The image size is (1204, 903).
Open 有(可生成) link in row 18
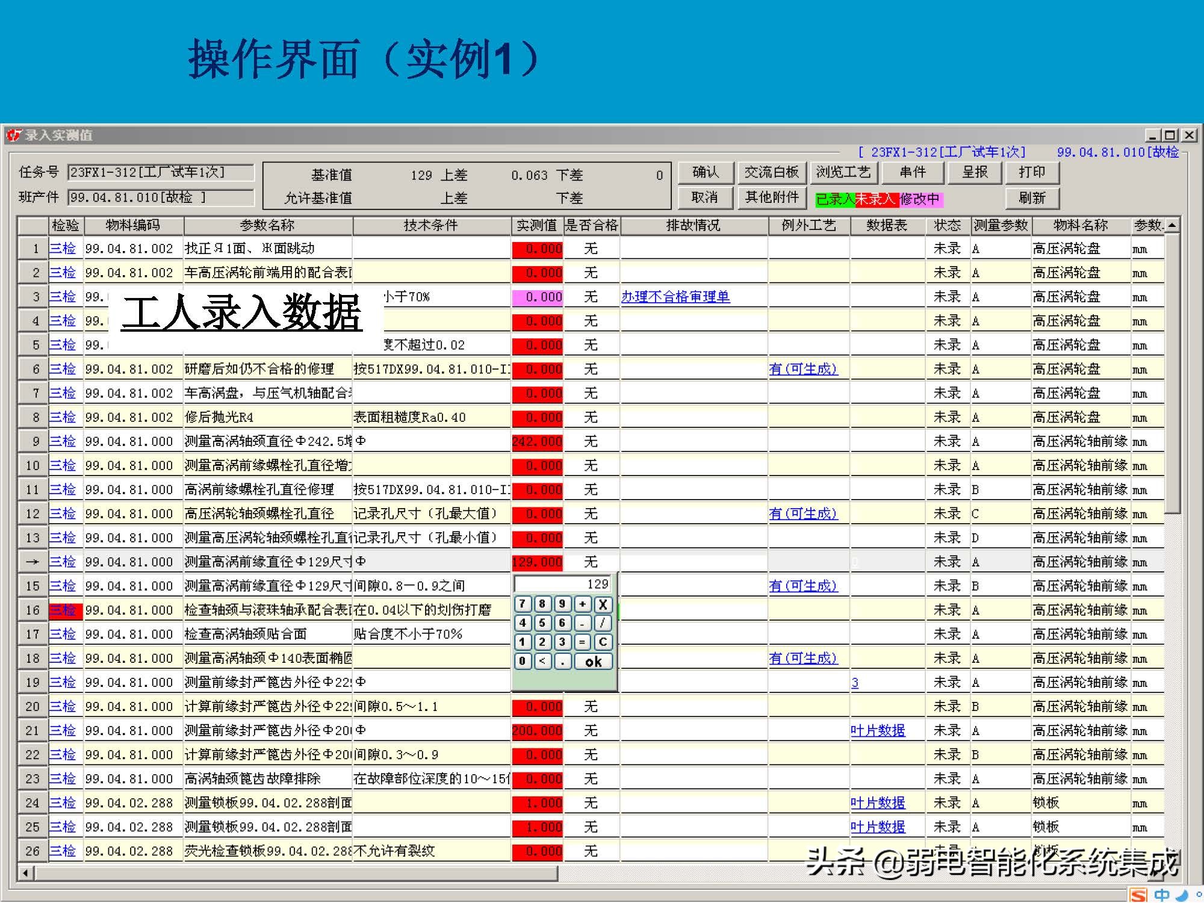(803, 658)
